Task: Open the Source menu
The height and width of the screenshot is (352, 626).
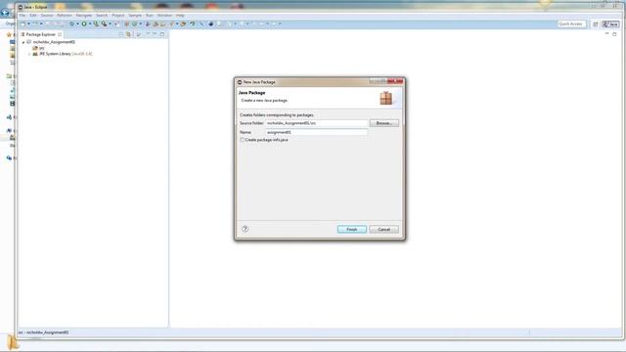Action: click(47, 16)
